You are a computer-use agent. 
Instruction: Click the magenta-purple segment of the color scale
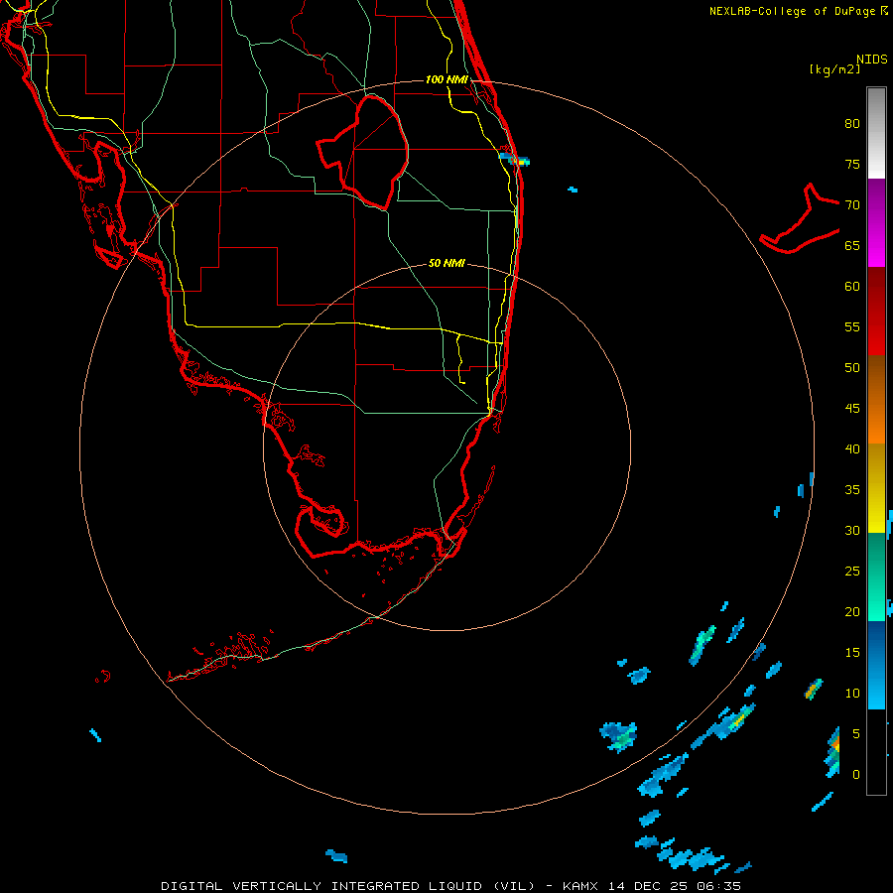[x=876, y=222]
